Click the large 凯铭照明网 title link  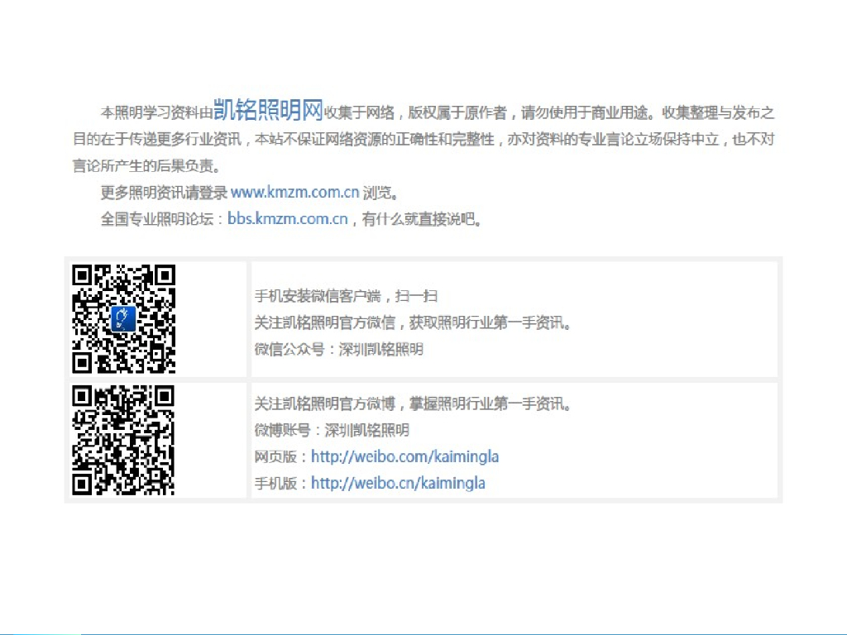coord(268,110)
